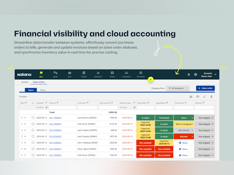Click the Total amount filter field

pyautogui.click(x=108, y=107)
